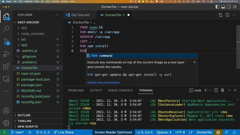Screen dimensions: 240x135
Task: Click Ln 6, Col 4 cursor position
Action: coord(144,132)
